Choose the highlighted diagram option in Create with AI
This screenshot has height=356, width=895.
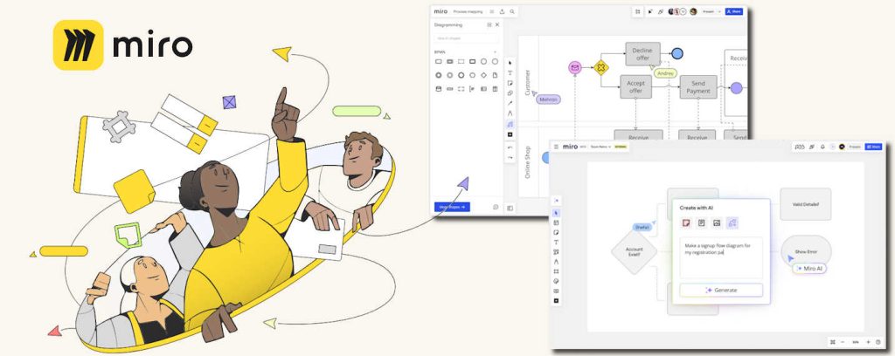click(x=732, y=222)
